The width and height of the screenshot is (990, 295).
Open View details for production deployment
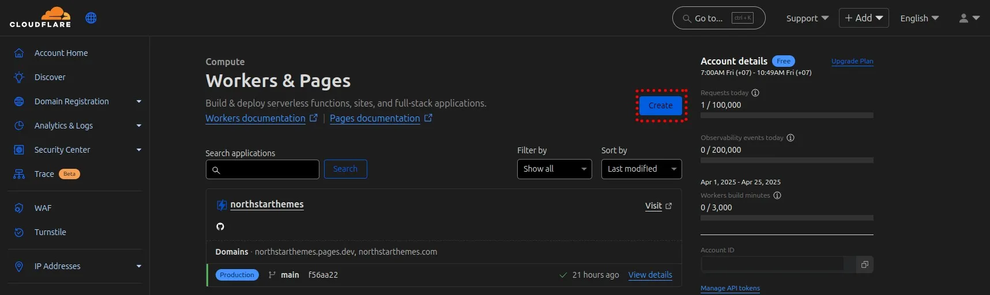tap(650, 275)
